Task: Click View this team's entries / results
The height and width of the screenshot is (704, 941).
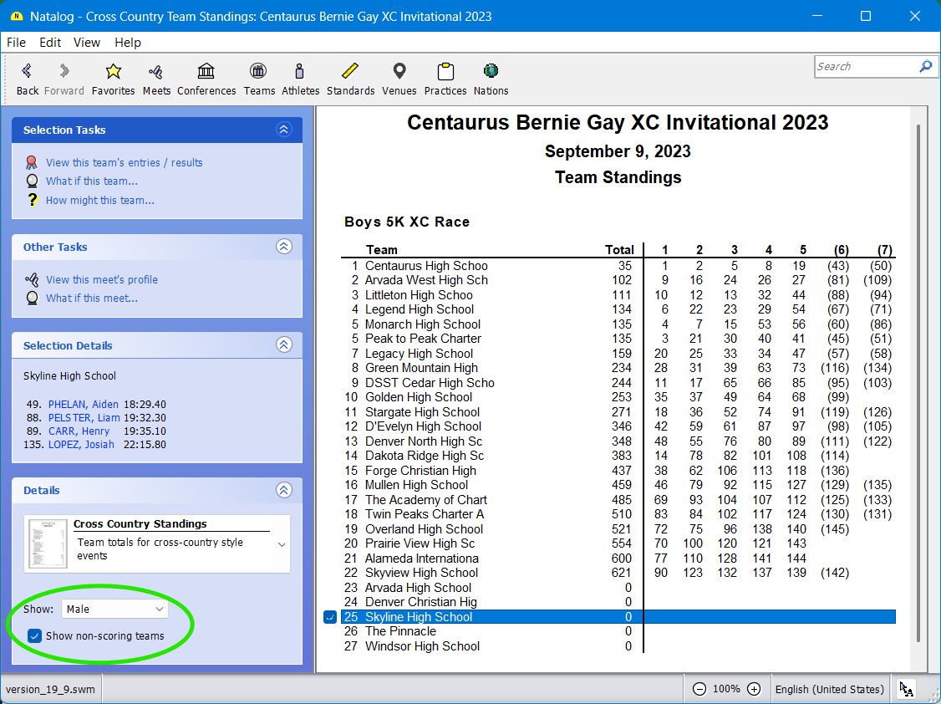Action: [x=125, y=163]
